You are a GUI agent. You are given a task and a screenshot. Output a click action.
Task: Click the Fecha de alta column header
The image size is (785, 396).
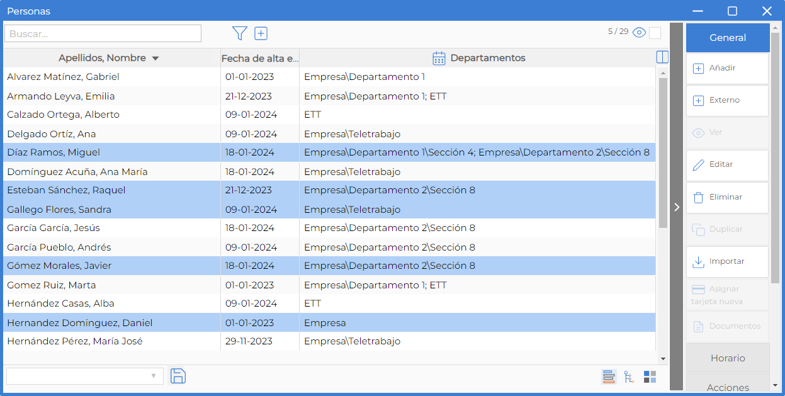[260, 58]
